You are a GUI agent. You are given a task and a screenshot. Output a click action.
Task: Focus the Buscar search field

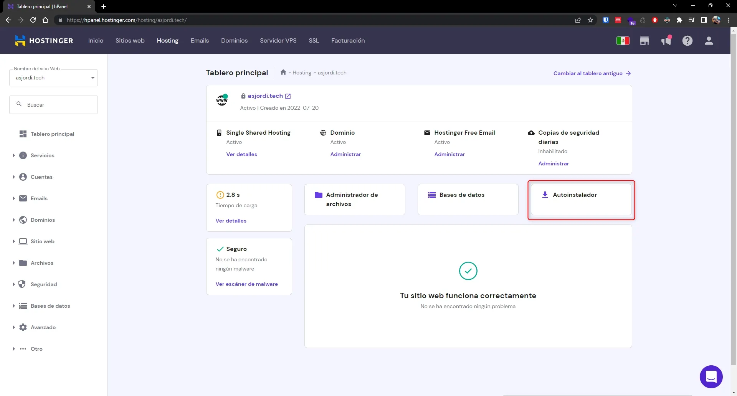(53, 105)
